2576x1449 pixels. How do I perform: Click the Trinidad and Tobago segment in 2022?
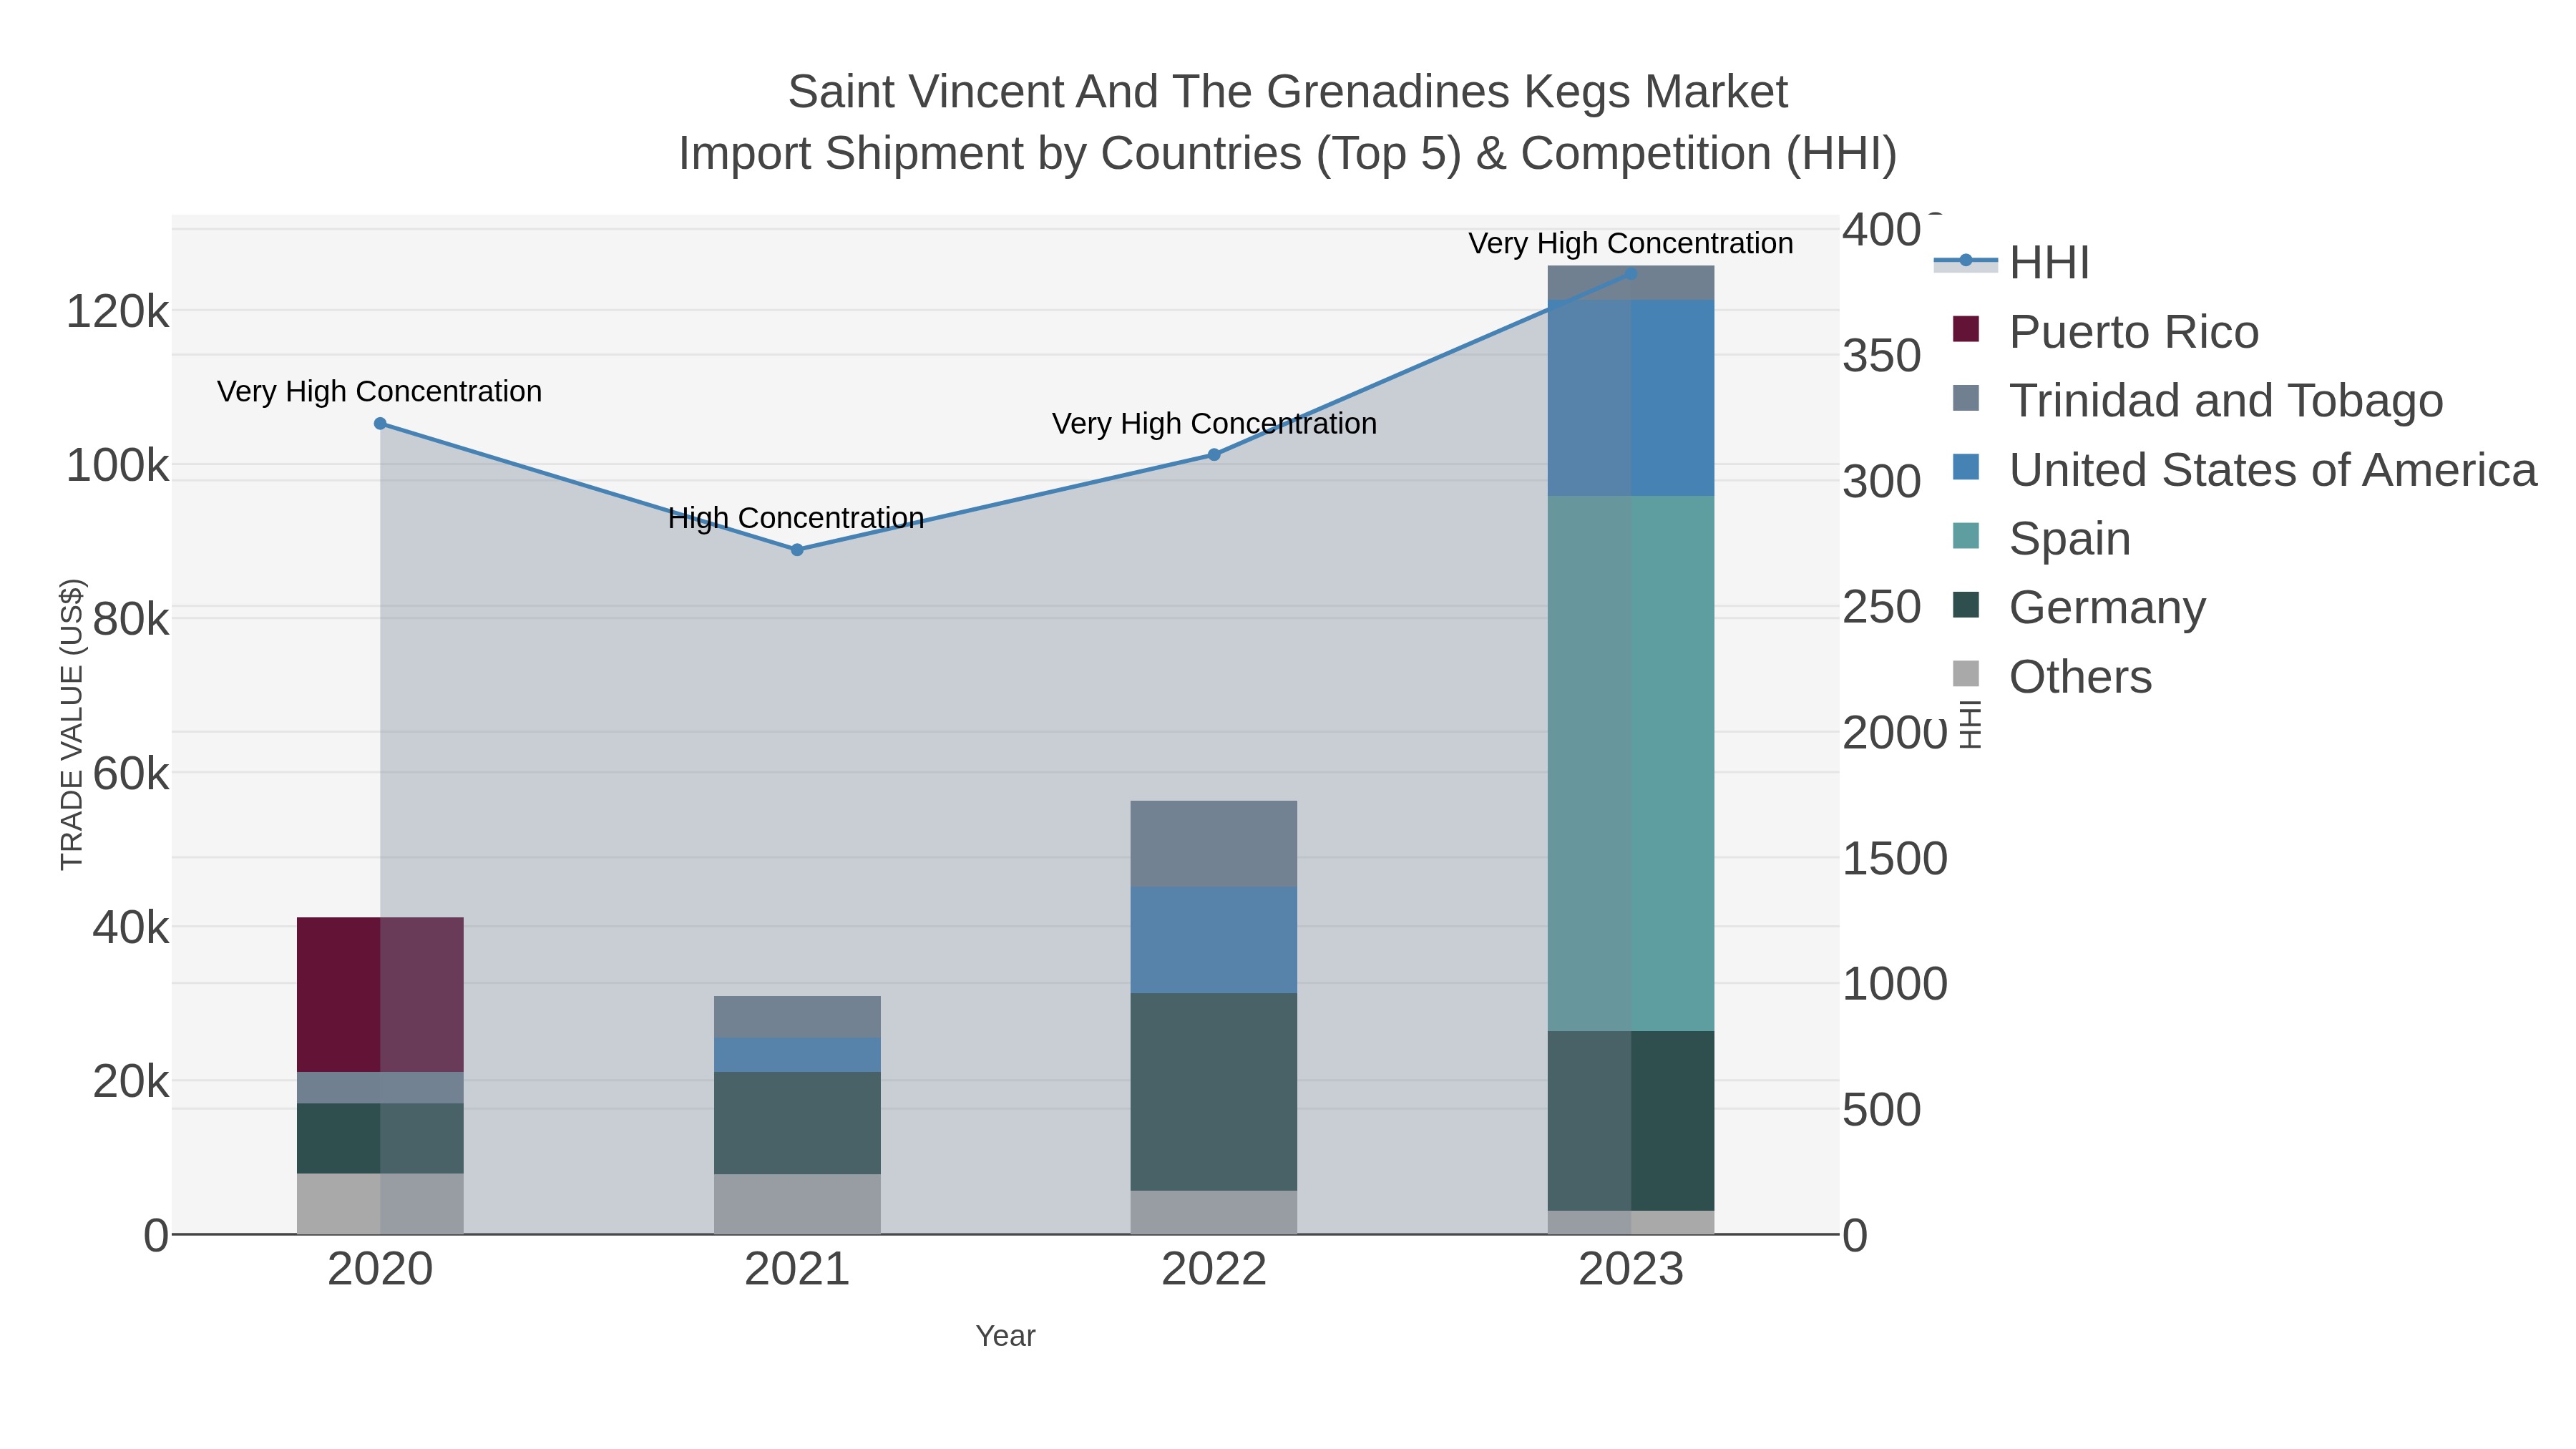point(1214,844)
